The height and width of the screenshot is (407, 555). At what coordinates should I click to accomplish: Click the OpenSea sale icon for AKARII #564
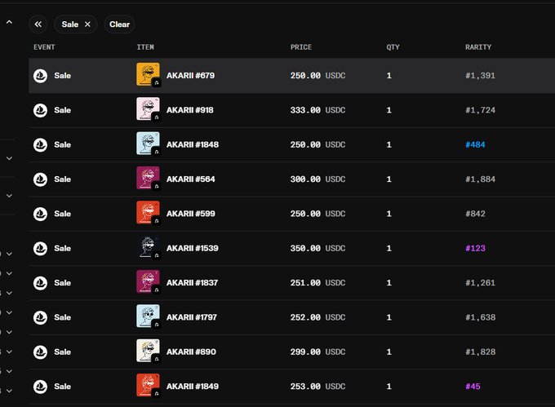(40, 179)
